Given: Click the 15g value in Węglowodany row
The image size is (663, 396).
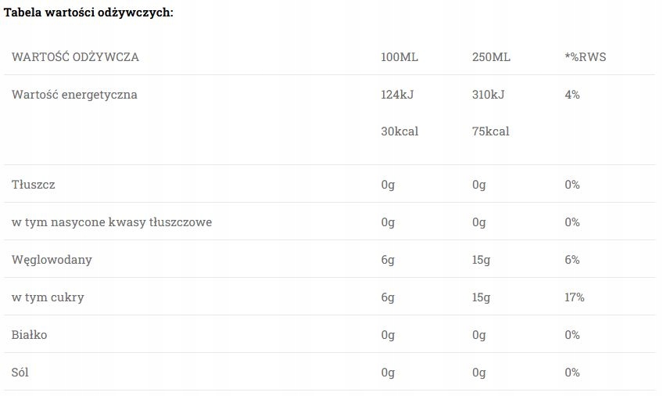Looking at the screenshot, I should click(482, 260).
